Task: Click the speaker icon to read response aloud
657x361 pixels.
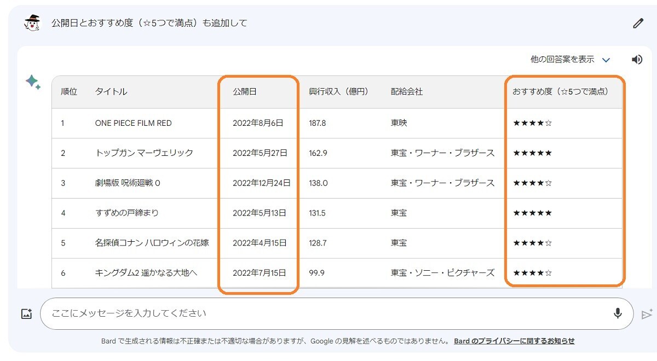Action: [x=637, y=59]
